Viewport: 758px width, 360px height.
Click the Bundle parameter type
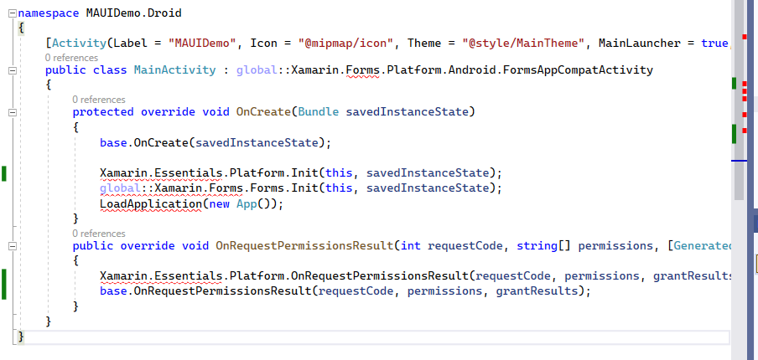click(x=318, y=112)
